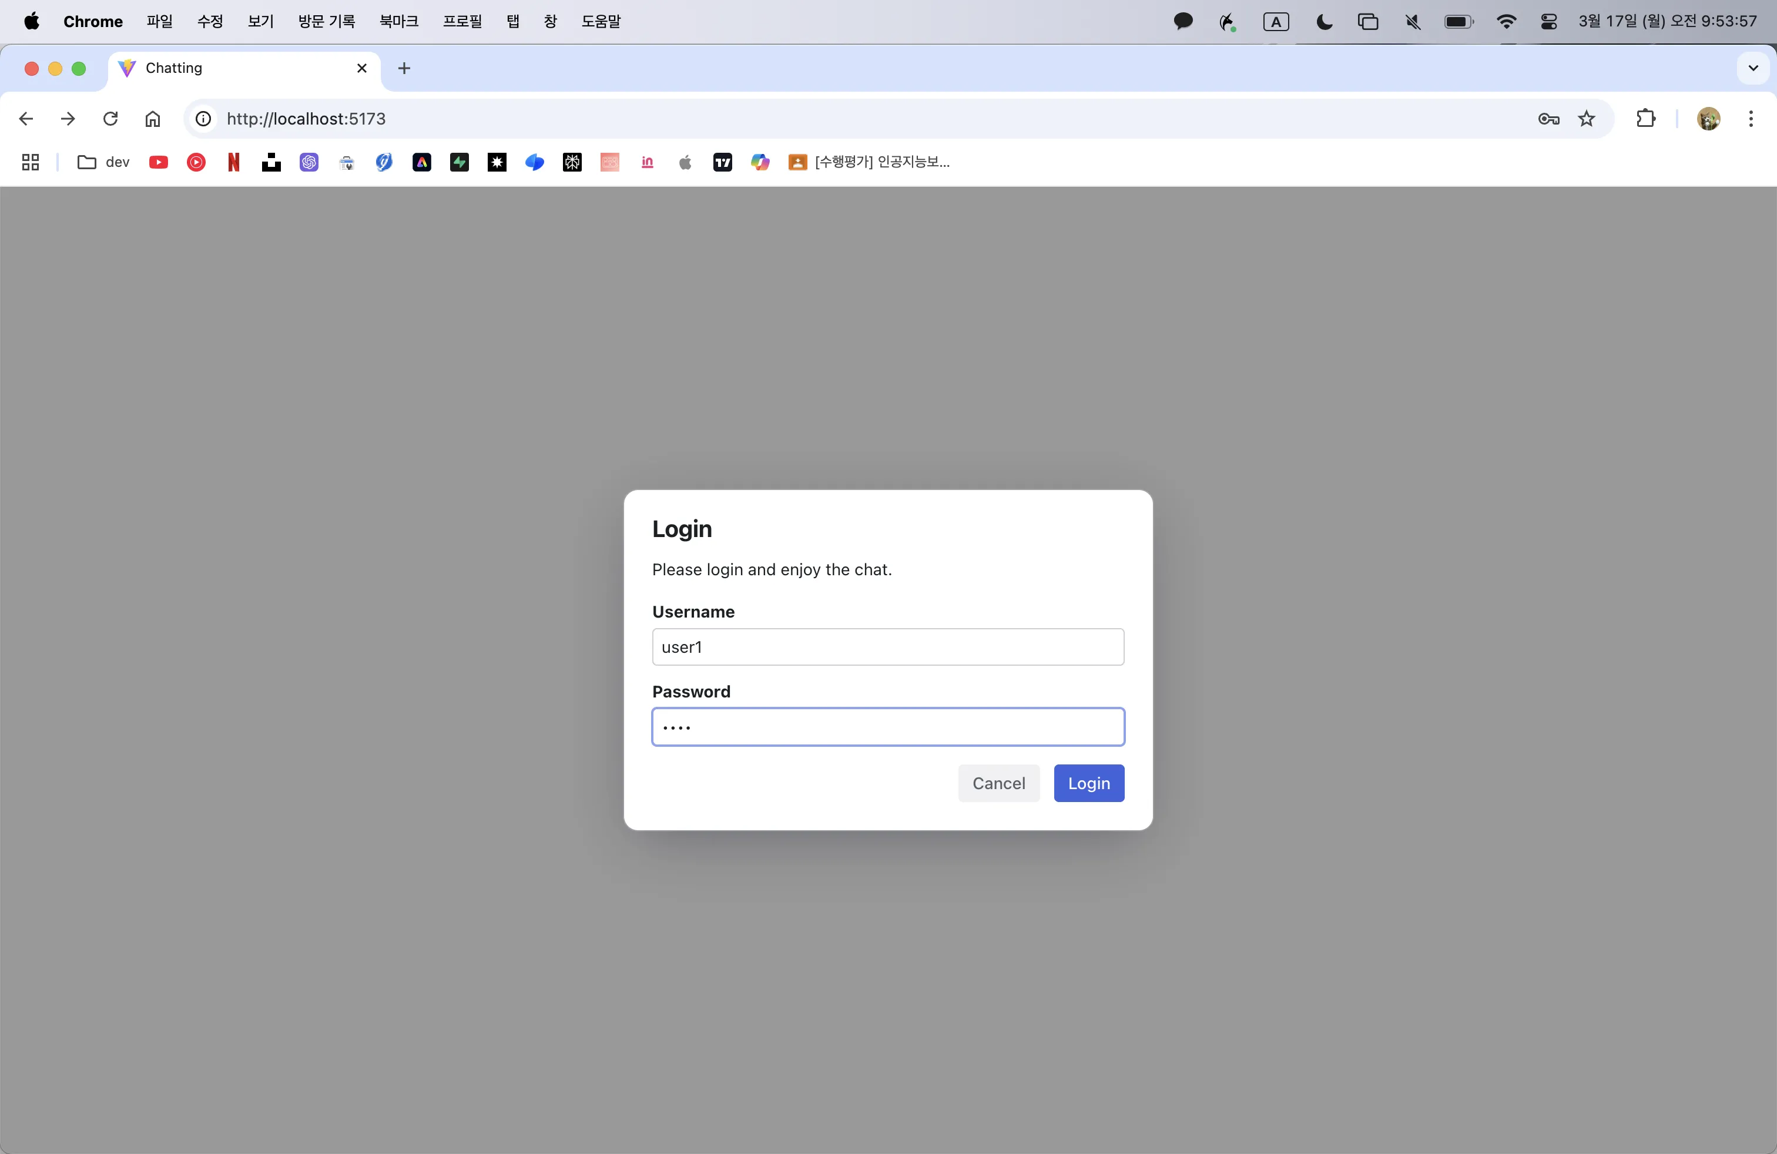
Task: Open the YouTube bookmark icon
Action: pos(158,162)
